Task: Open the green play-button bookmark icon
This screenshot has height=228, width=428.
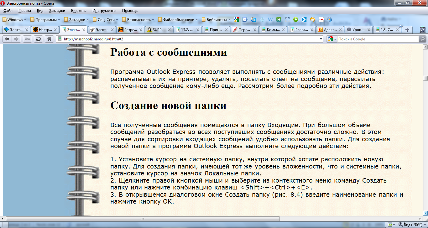Action: click(295, 19)
